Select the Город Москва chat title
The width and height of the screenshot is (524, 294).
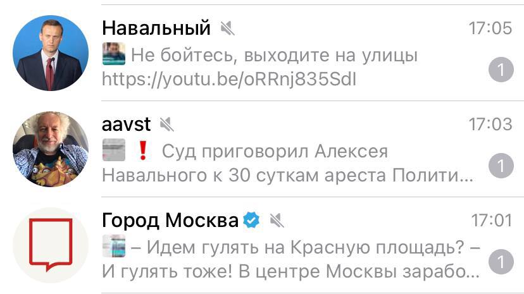[170, 221]
